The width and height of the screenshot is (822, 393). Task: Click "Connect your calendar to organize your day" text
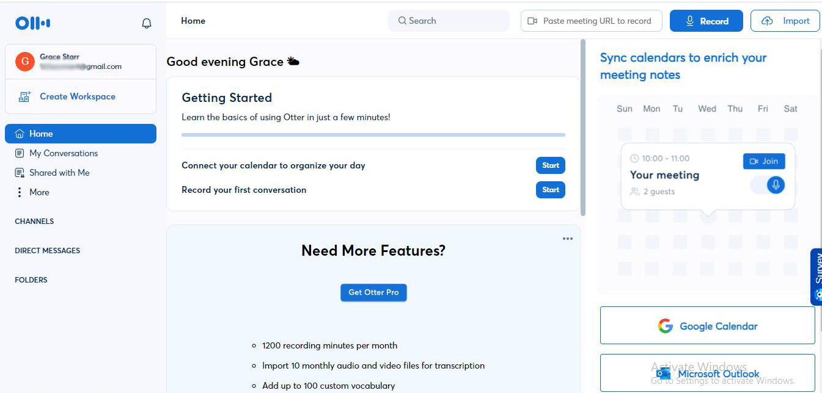click(273, 165)
